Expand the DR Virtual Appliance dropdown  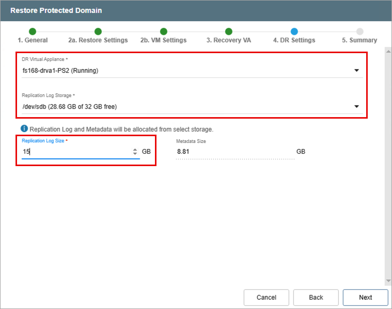pos(356,71)
